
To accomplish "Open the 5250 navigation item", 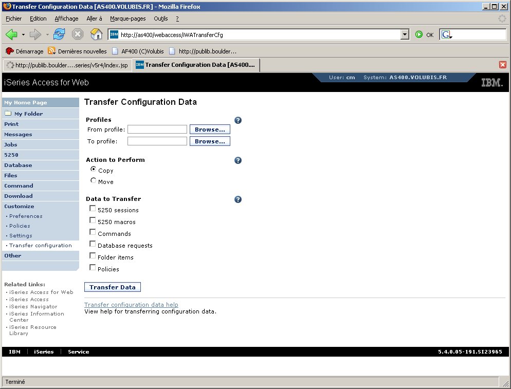I will (11, 155).
